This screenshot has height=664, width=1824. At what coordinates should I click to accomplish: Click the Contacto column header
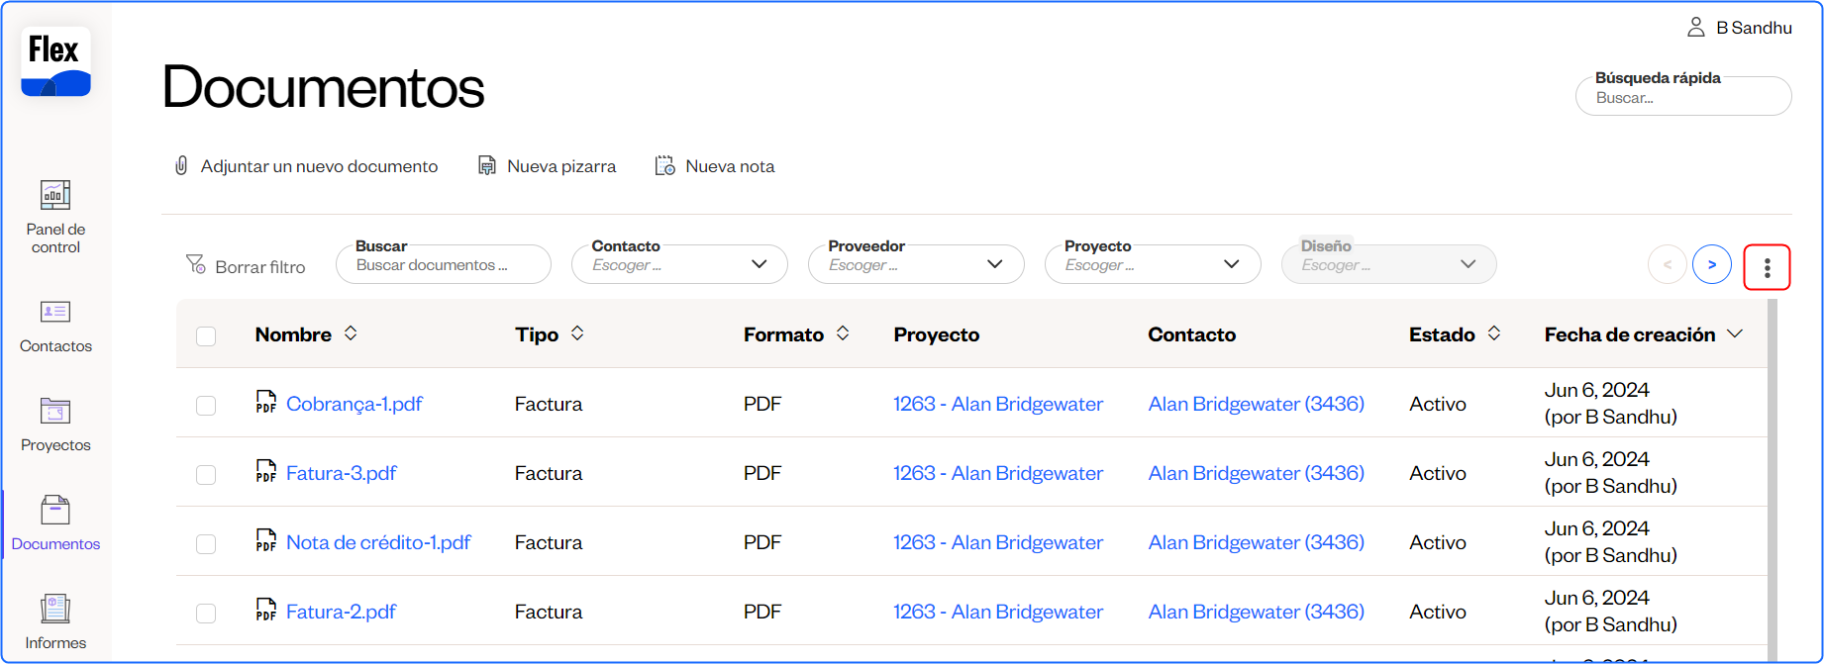click(x=1191, y=334)
